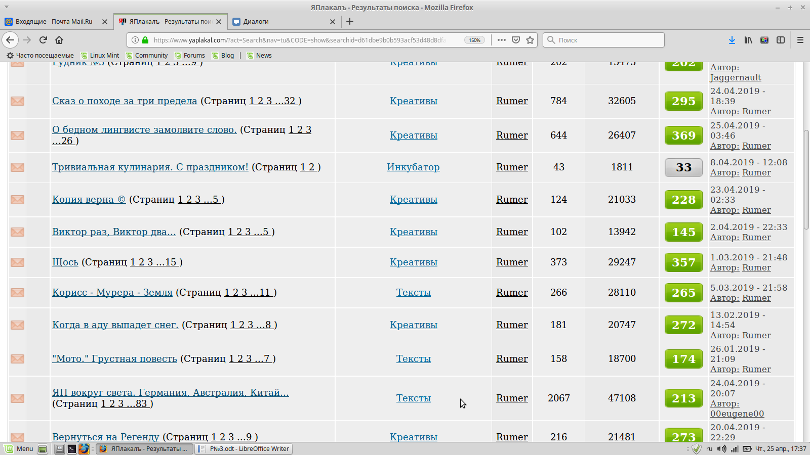The width and height of the screenshot is (810, 455).
Task: Close the Диалоги tab
Action: [333, 22]
